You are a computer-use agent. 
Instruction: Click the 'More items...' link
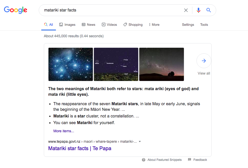(64, 131)
